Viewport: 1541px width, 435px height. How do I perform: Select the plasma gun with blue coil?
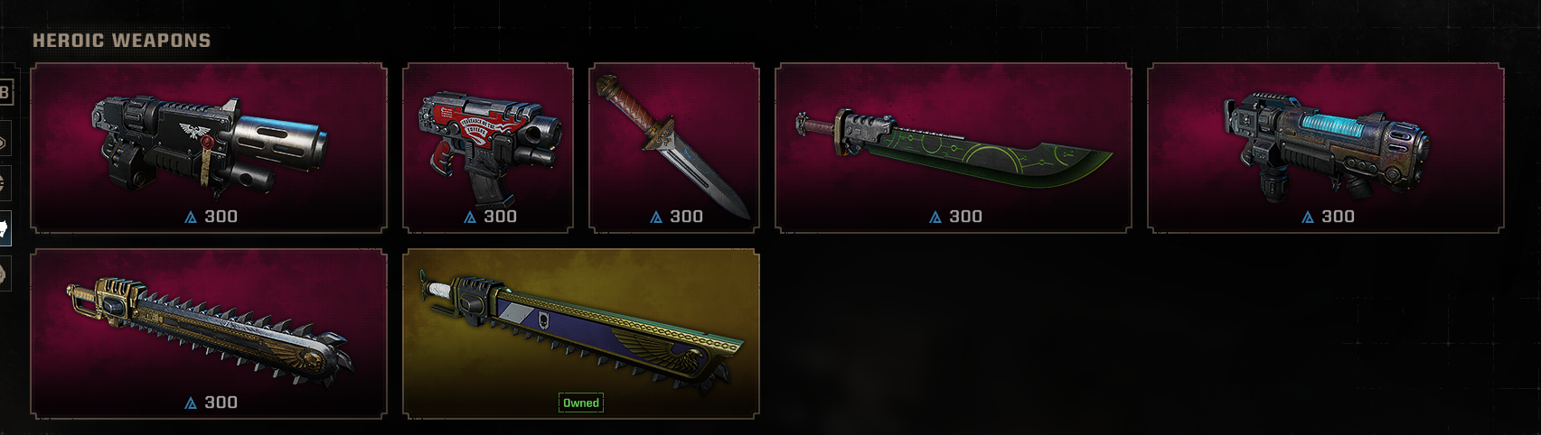point(1326,148)
